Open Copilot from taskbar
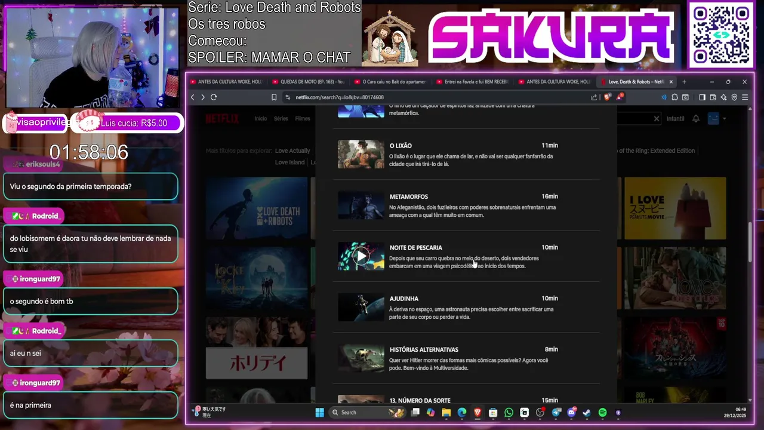The width and height of the screenshot is (764, 430). [431, 412]
